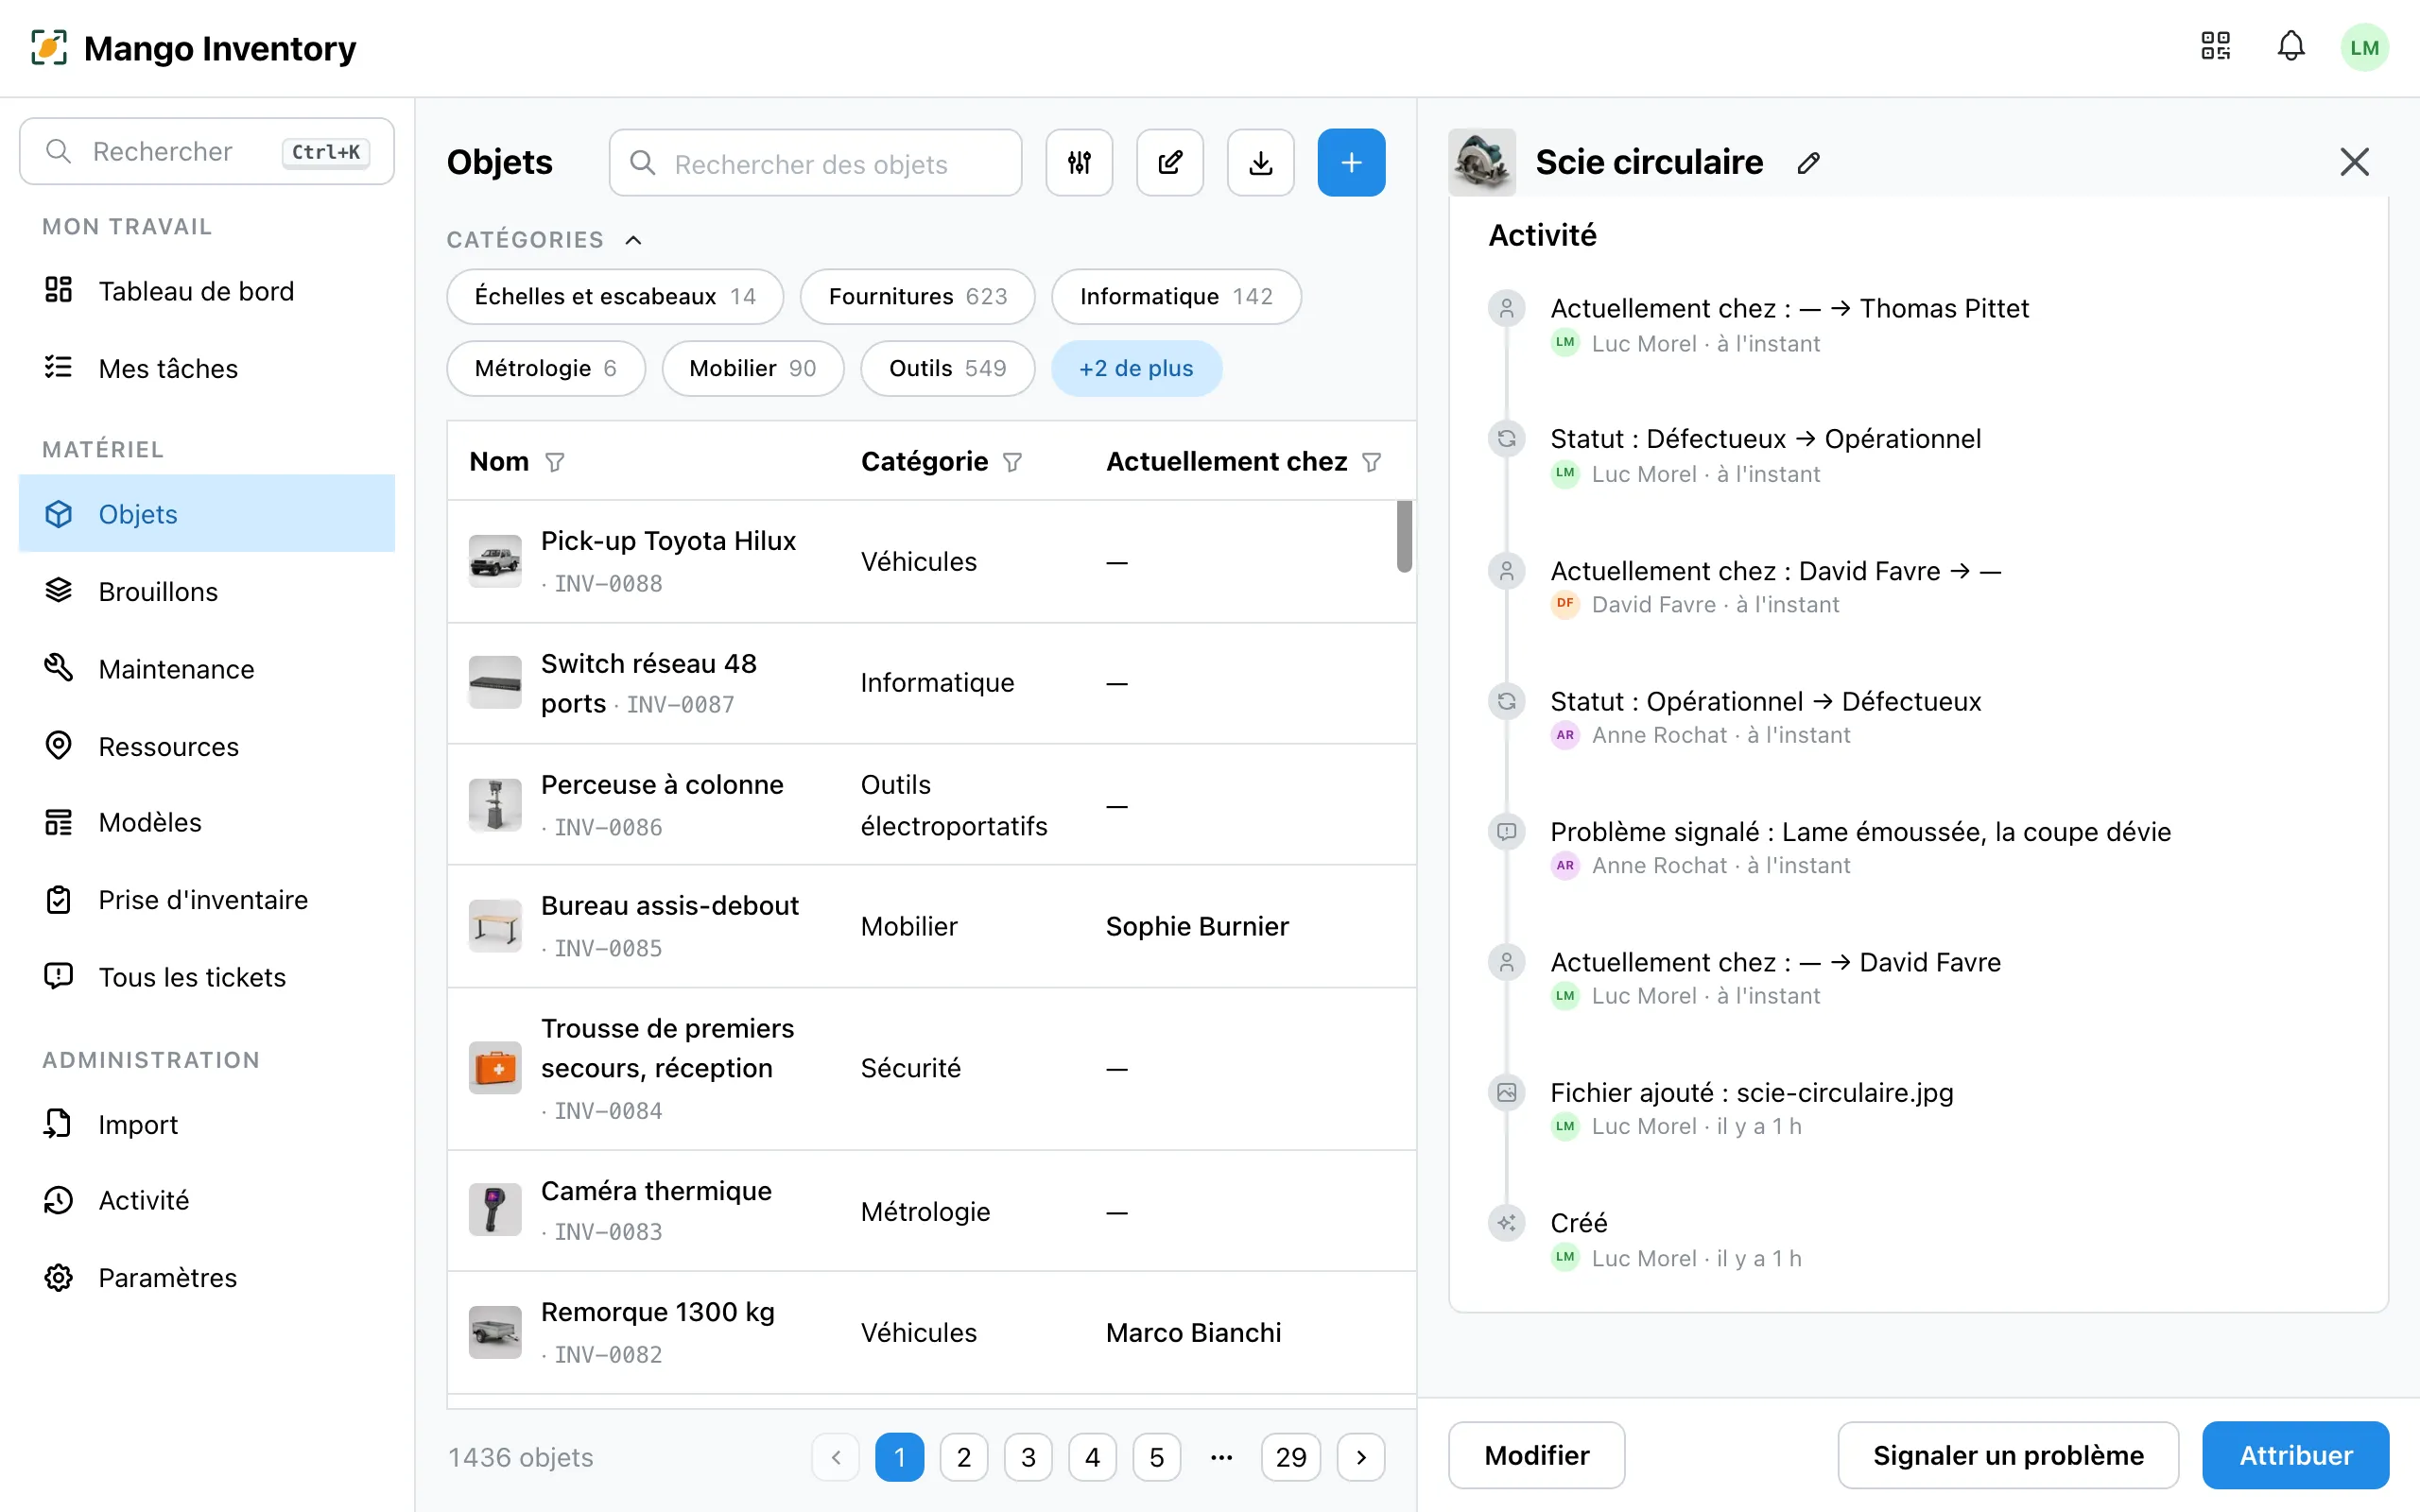Filter the Nom column

point(555,462)
